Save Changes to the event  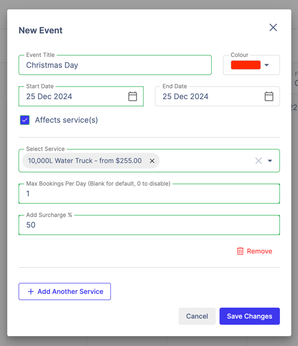(x=249, y=316)
